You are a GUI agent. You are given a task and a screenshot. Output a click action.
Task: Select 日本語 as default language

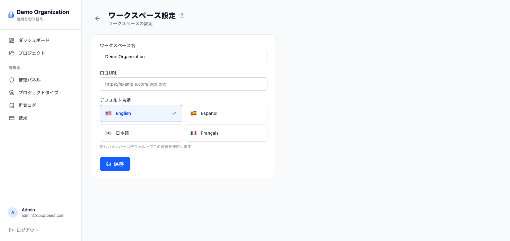[141, 133]
